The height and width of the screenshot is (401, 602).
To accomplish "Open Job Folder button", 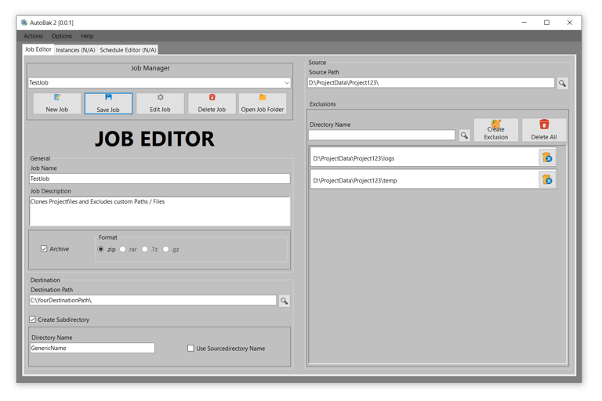I will pos(263,103).
